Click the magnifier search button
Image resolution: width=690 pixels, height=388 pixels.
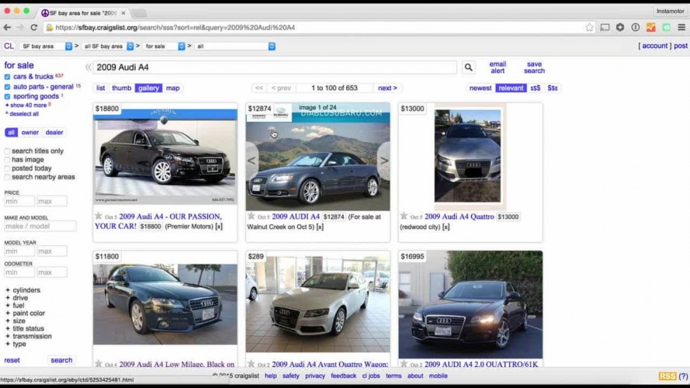coord(468,68)
